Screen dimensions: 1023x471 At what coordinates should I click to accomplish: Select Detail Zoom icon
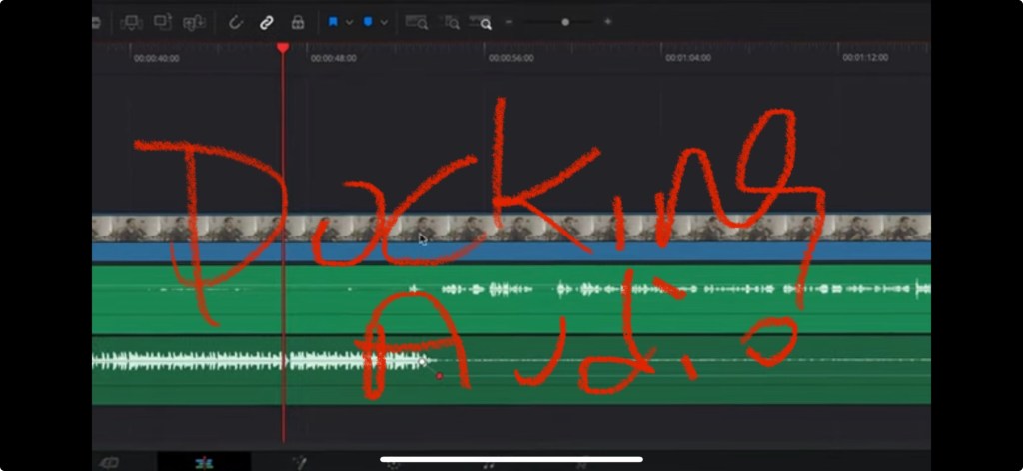[451, 22]
